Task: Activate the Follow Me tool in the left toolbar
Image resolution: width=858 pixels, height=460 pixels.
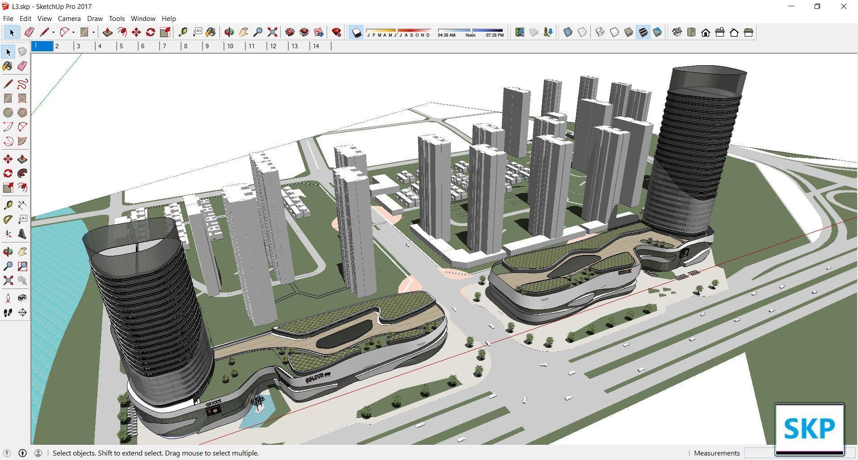Action: click(x=22, y=173)
